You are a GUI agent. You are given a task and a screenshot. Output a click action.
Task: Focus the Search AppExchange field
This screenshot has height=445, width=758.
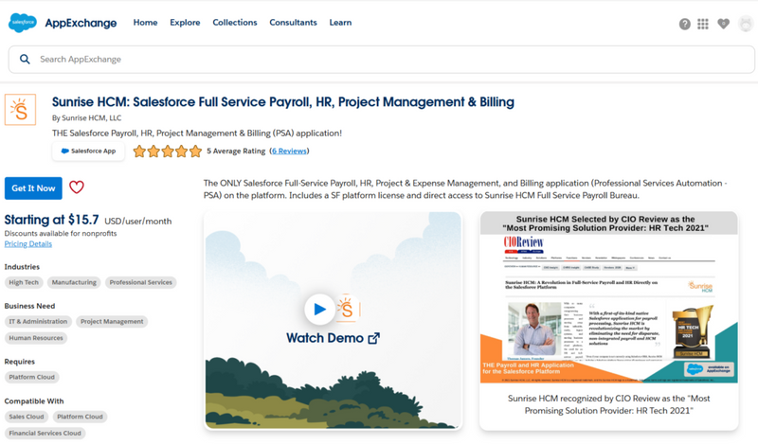(382, 60)
